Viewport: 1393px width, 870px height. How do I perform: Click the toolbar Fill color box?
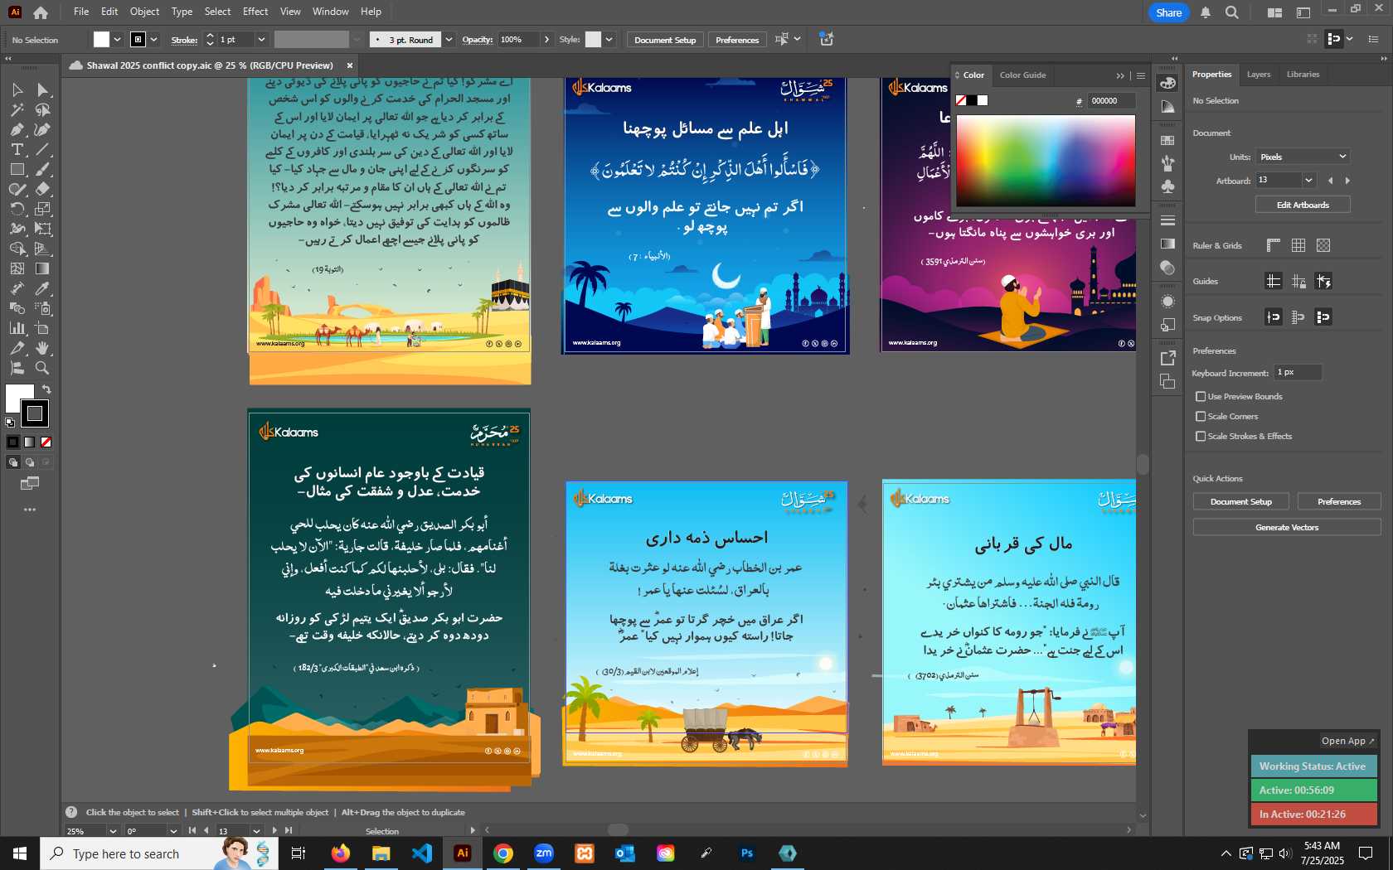[x=19, y=398]
